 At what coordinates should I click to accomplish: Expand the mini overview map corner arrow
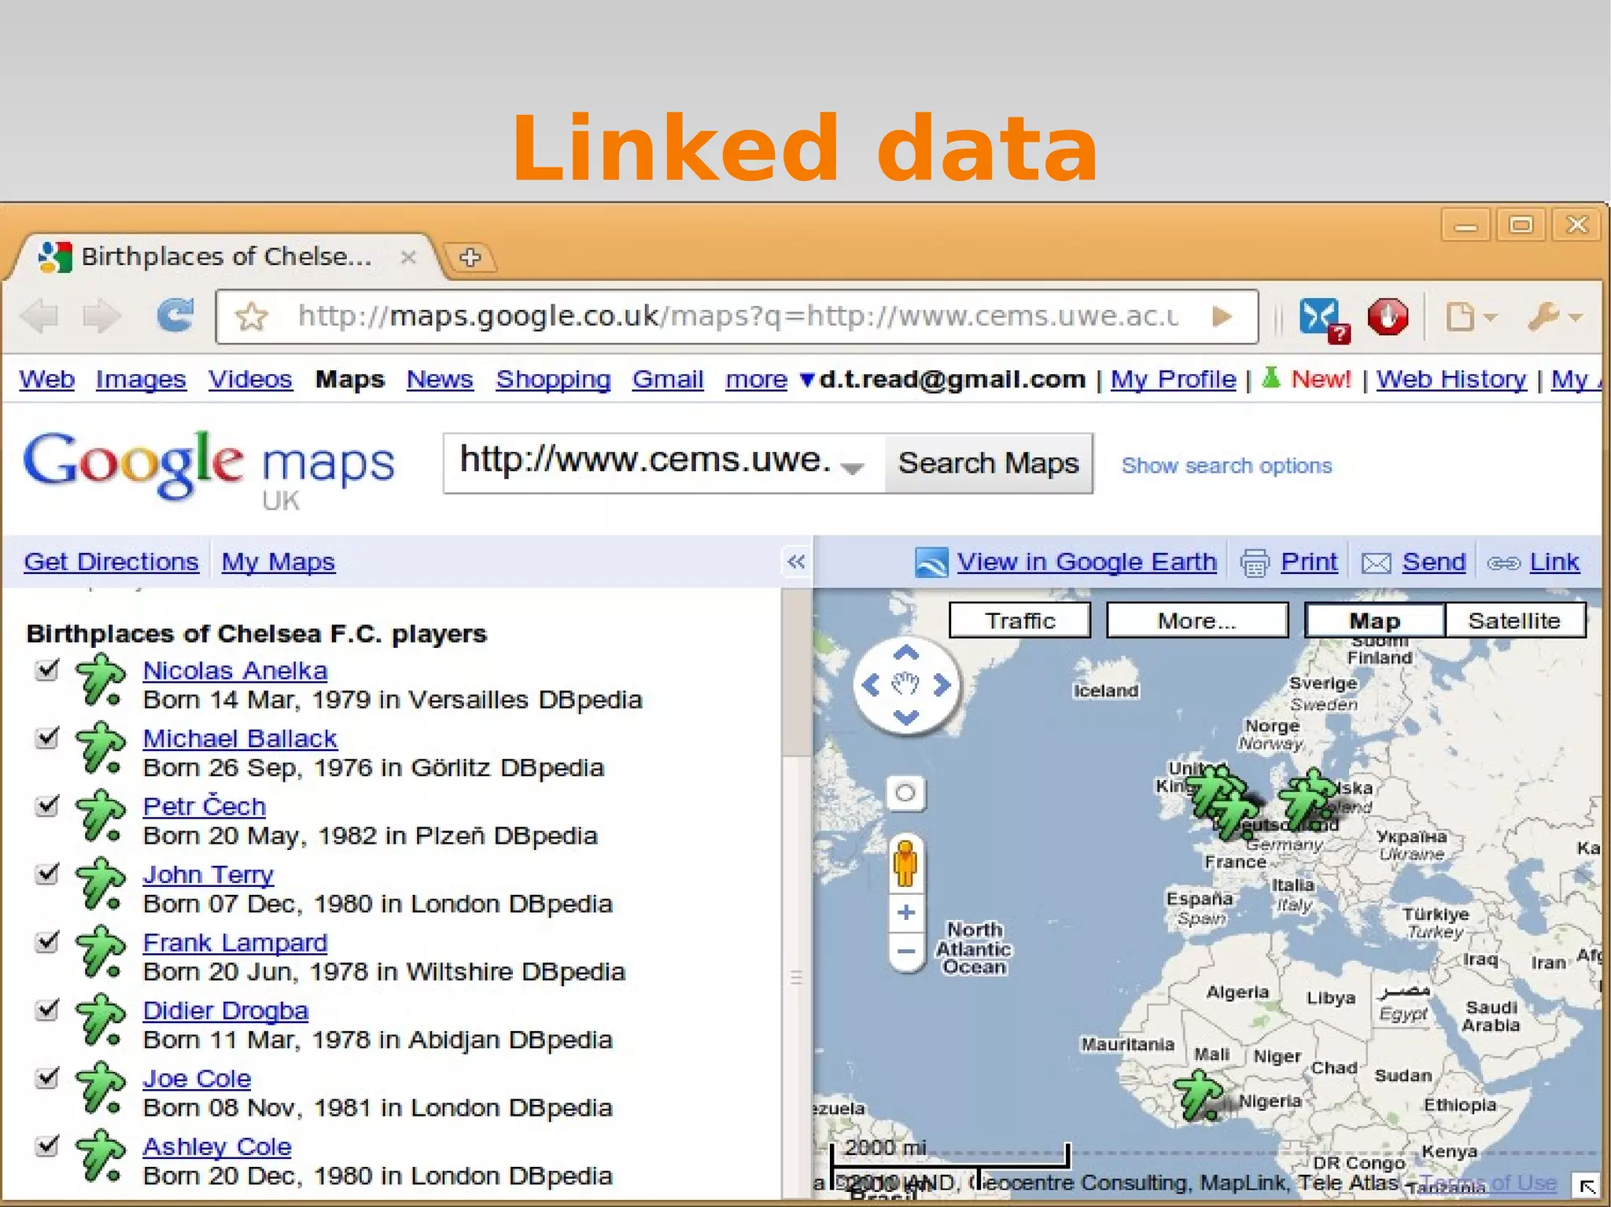pos(1587,1186)
